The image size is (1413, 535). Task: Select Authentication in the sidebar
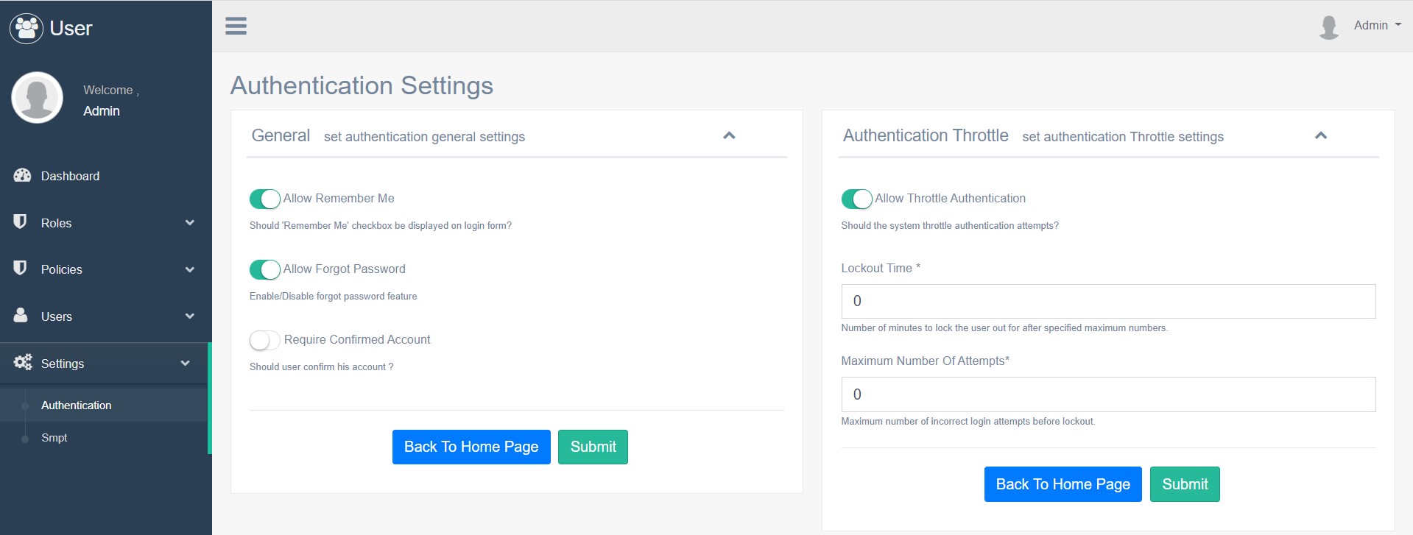[76, 405]
